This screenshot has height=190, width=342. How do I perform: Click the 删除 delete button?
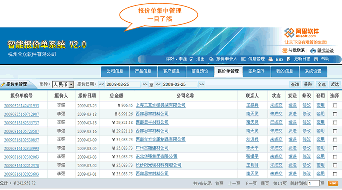(308, 84)
